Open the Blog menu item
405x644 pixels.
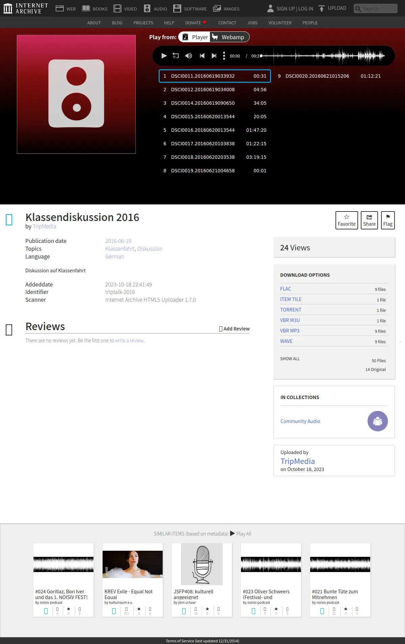pyautogui.click(x=117, y=23)
